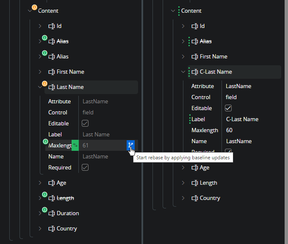Image resolution: width=288 pixels, height=244 pixels.
Task: Click orange badge on the left Content node
Action: click(x=34, y=7)
